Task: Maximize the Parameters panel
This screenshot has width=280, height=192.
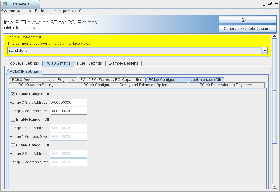Action: point(276,5)
